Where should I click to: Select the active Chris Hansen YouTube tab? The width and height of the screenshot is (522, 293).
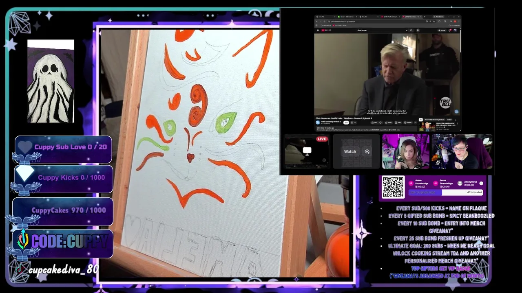(412, 17)
